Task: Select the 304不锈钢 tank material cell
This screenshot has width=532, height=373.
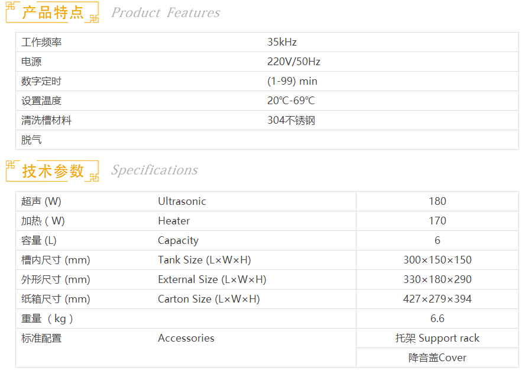Action: coord(291,120)
